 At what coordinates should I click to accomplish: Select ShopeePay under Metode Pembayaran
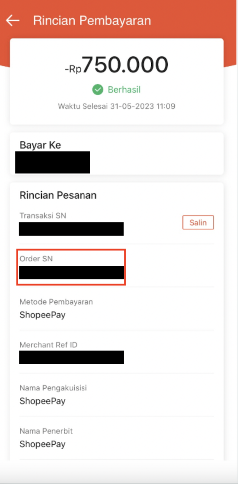tap(42, 315)
